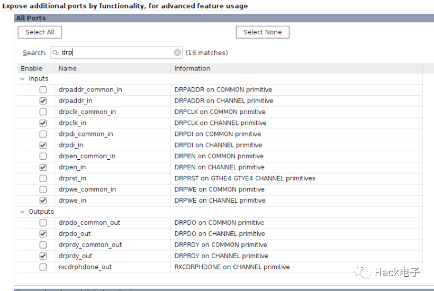This screenshot has height=291, width=434.
Task: Select the drpdo_out name cell
Action: 113,234
